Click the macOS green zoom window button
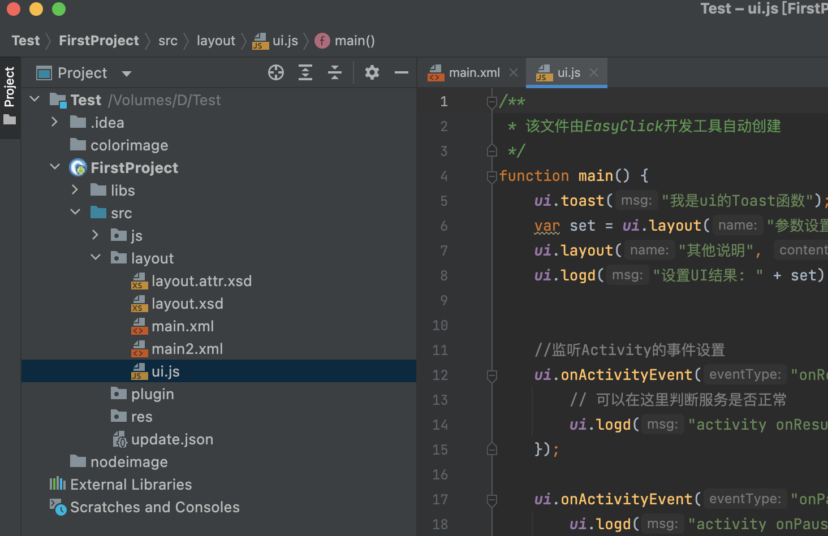This screenshot has height=536, width=828. 59,8
